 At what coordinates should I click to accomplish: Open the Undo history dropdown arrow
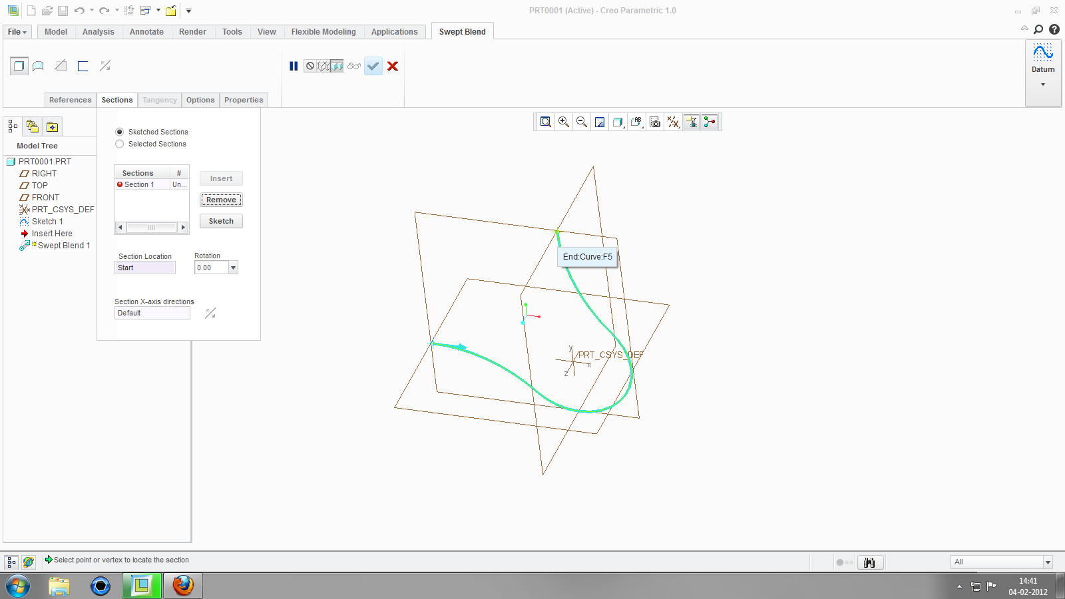click(92, 11)
